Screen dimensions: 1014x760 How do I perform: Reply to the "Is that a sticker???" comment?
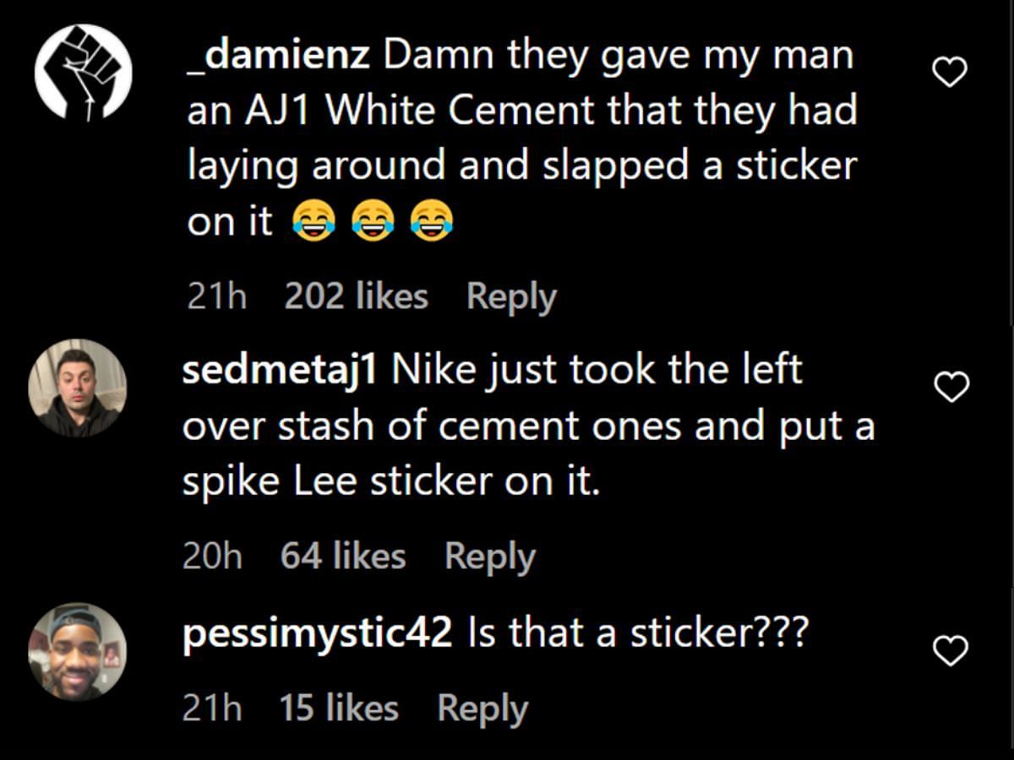tap(482, 708)
